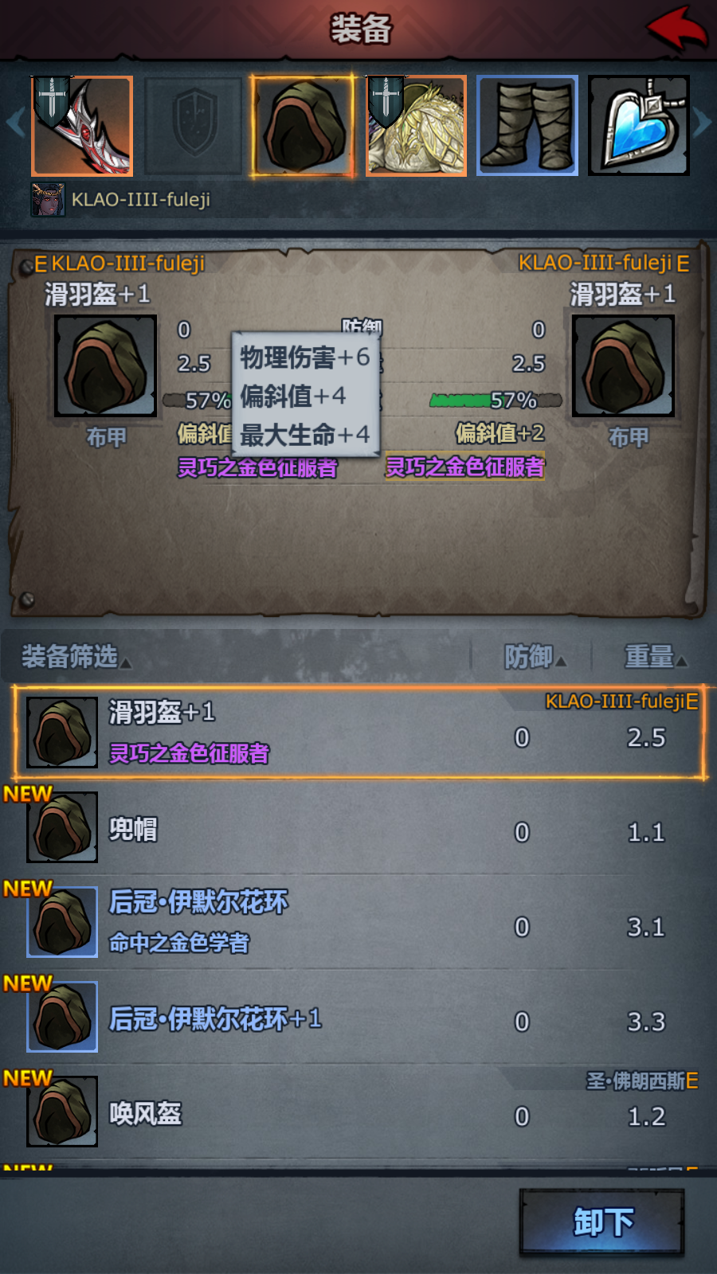
Task: Show previous equipment slots with left arrow
Action: (14, 123)
